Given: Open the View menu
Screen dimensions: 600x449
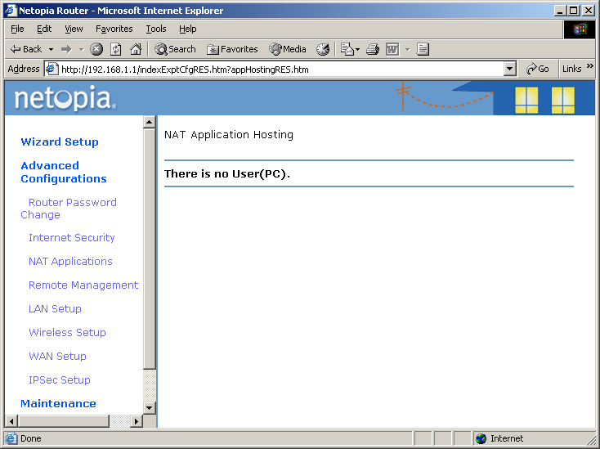Looking at the screenshot, I should 74,29.
